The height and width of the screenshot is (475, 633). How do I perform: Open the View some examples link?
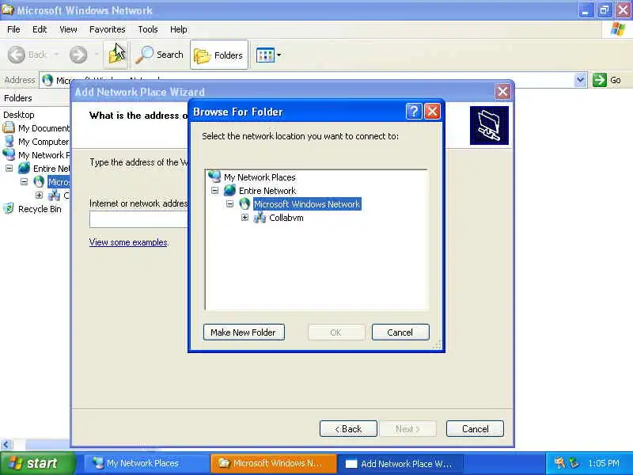[128, 242]
